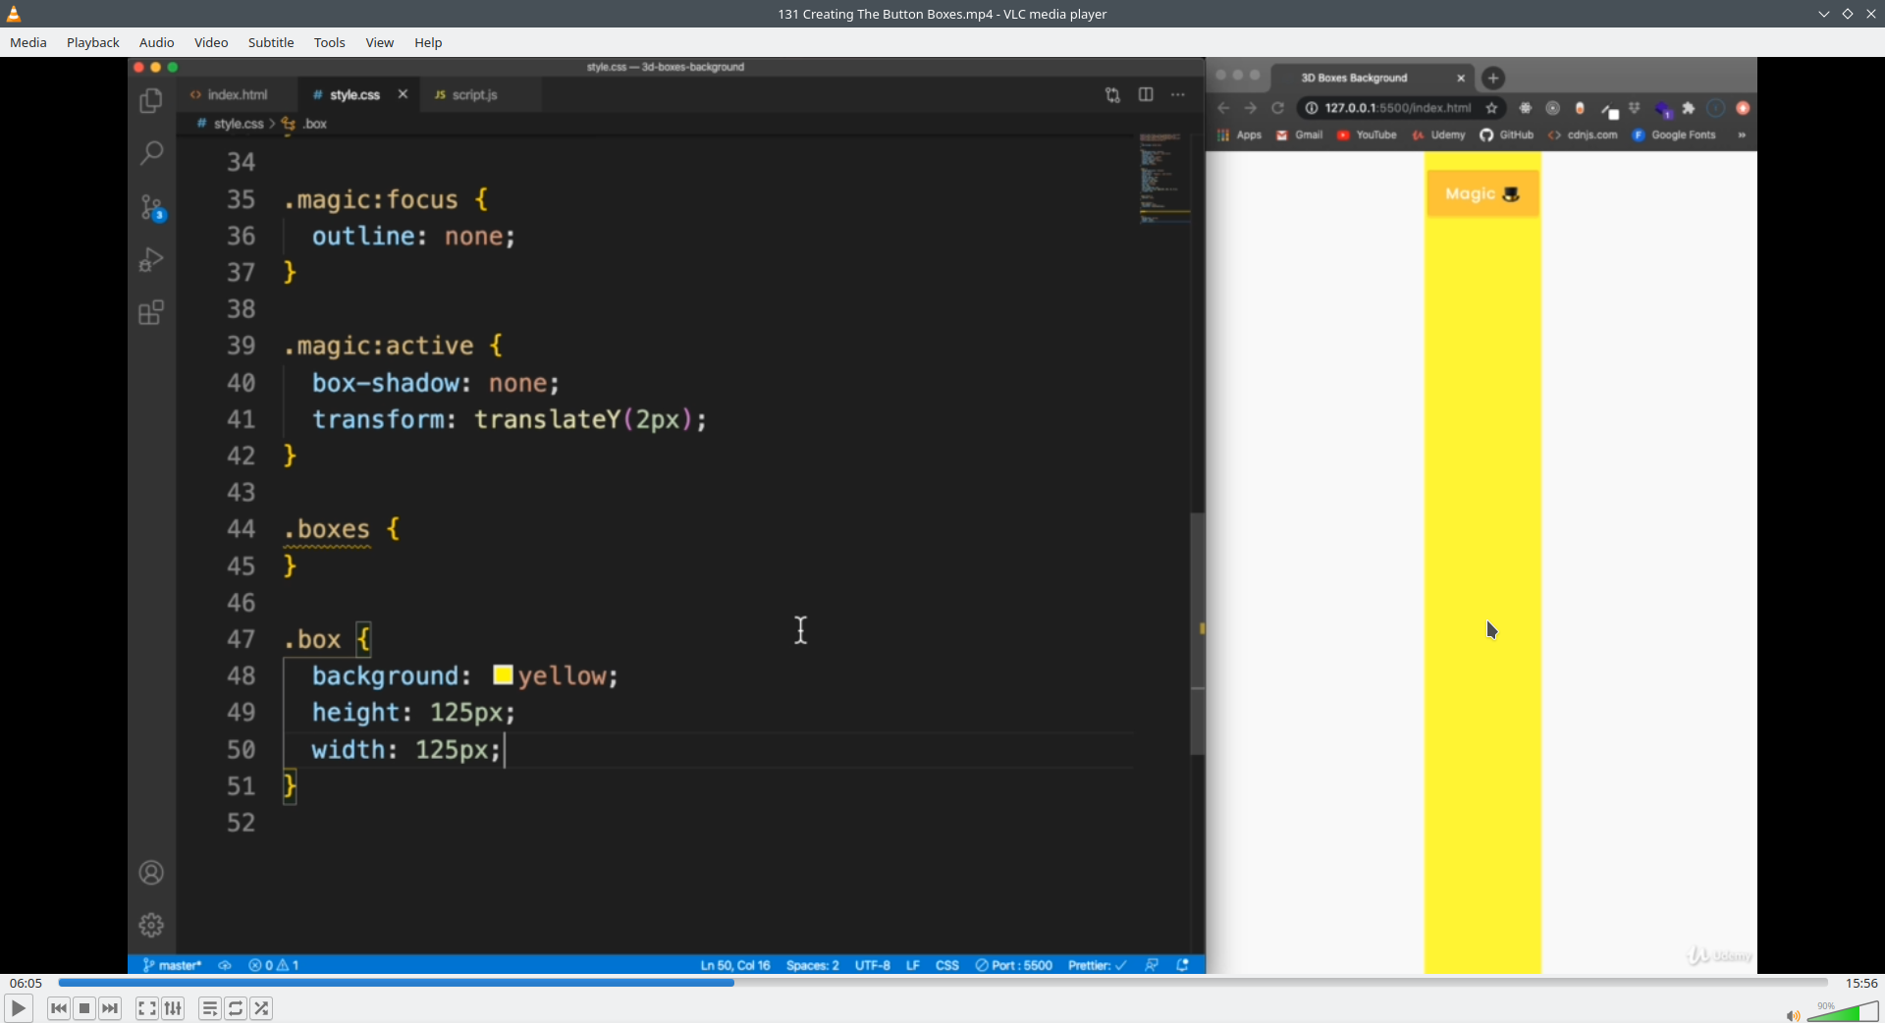Click the synchronize changes cloud icon
Screen dimensions: 1885x1023
[x=225, y=965]
